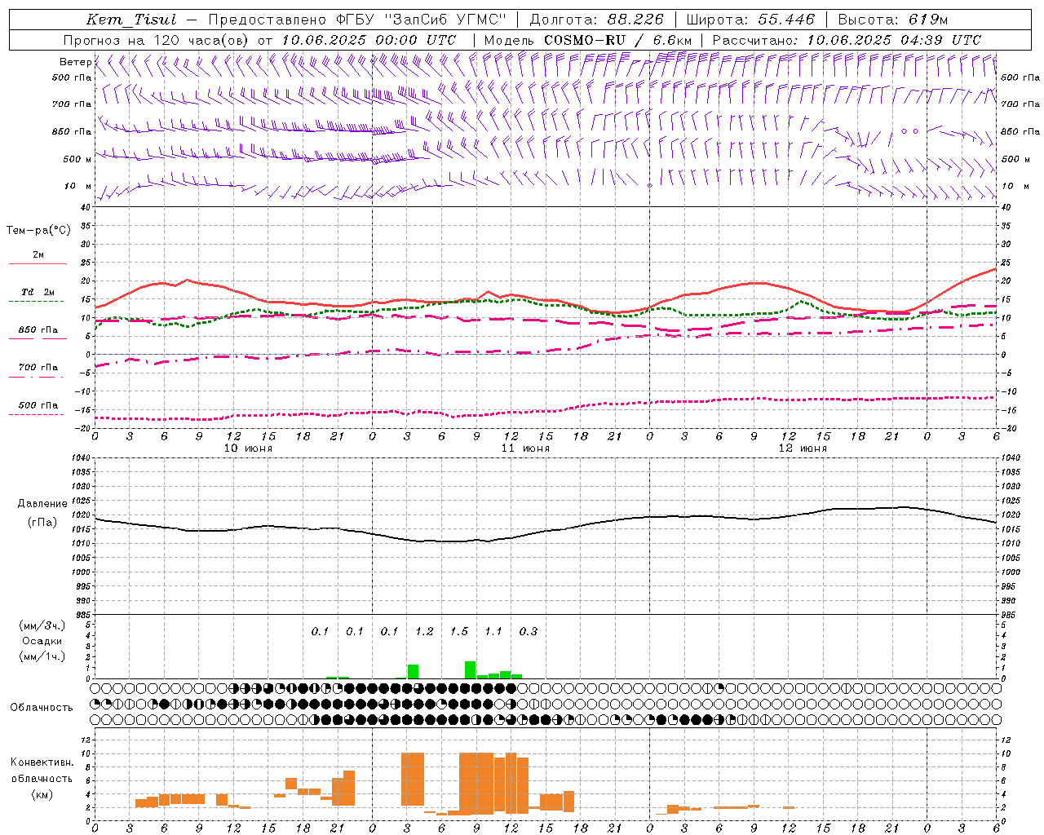Select the (мм/1ч.) precipitation unit label
Image resolution: width=1044 pixels, height=835 pixels.
pos(42,656)
